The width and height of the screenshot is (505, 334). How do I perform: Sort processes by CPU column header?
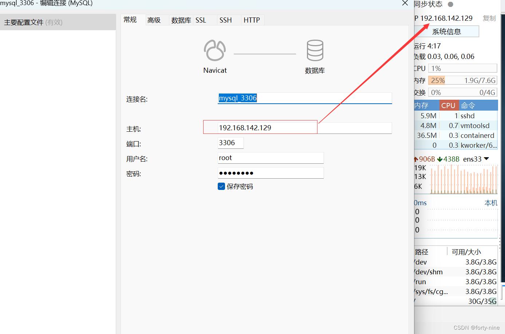[449, 106]
